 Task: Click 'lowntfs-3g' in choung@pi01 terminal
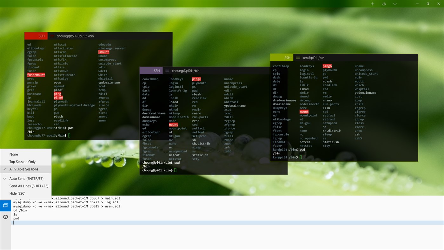click(178, 91)
